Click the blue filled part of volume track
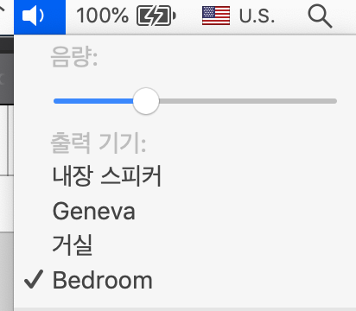 point(93,101)
